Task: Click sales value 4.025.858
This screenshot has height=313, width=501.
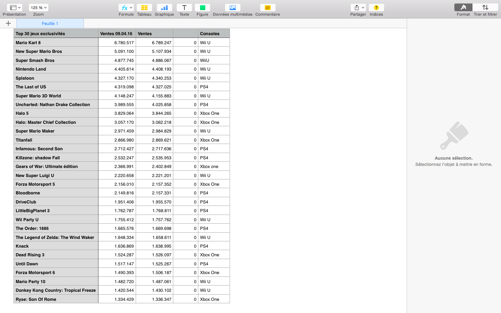Action: click(154, 104)
